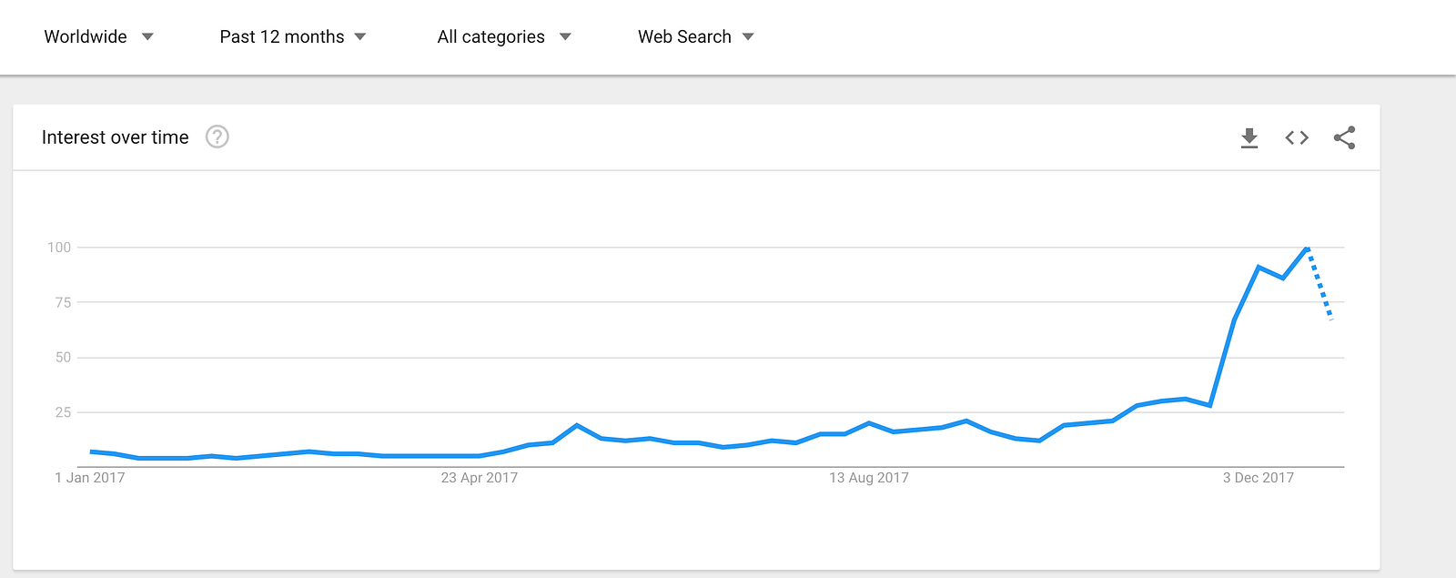The height and width of the screenshot is (578, 1456).
Task: Download the interest over time data as CSV
Action: click(x=1249, y=137)
